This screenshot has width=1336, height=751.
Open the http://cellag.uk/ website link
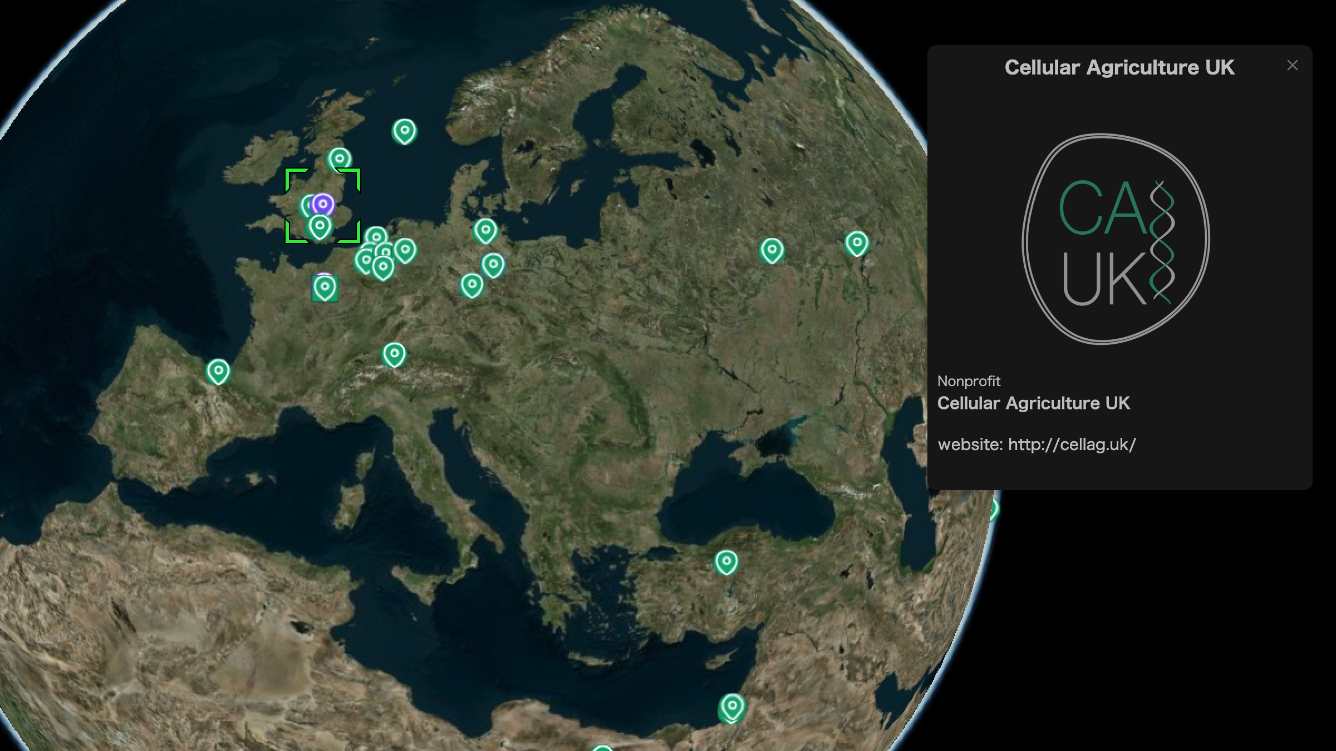1072,444
